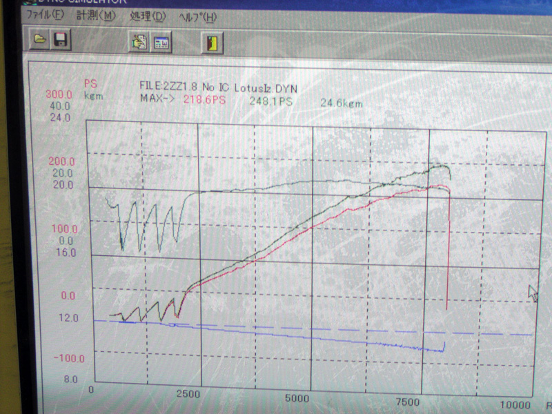The height and width of the screenshot is (414, 552).
Task: Click the 7500 RPM axis label
Action: tap(410, 402)
